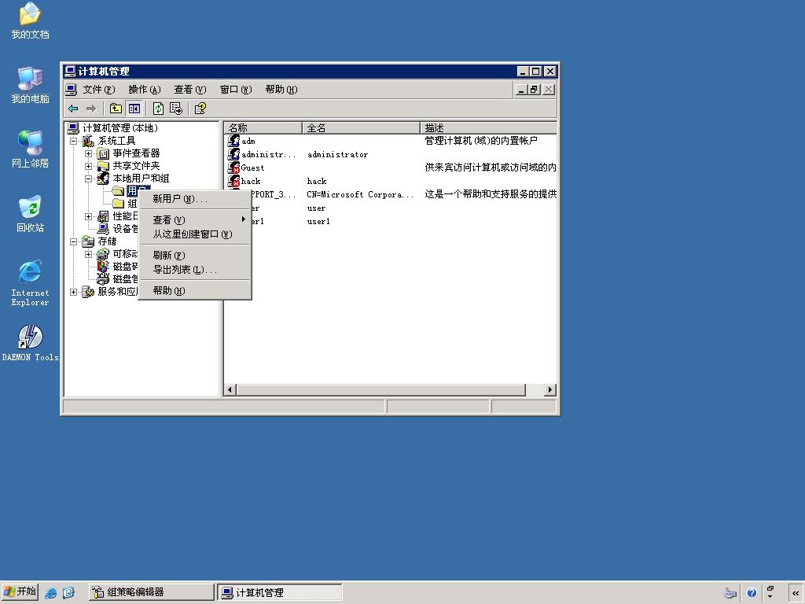Select the hack user account icon

click(x=233, y=180)
